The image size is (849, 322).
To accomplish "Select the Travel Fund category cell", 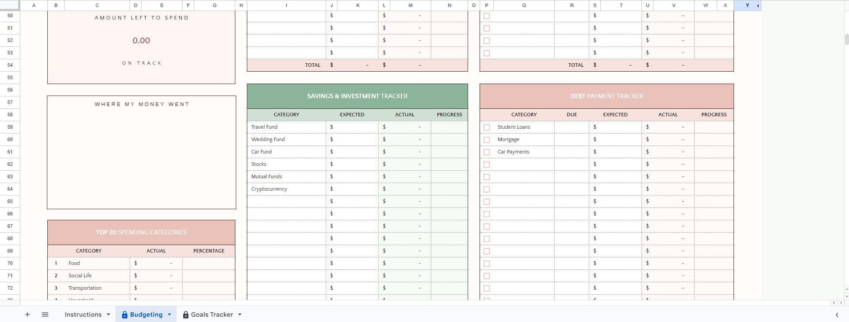I will [286, 127].
